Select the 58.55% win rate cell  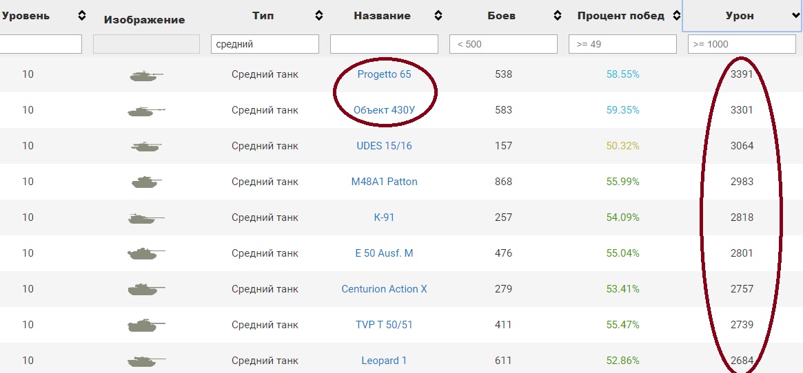click(x=622, y=74)
